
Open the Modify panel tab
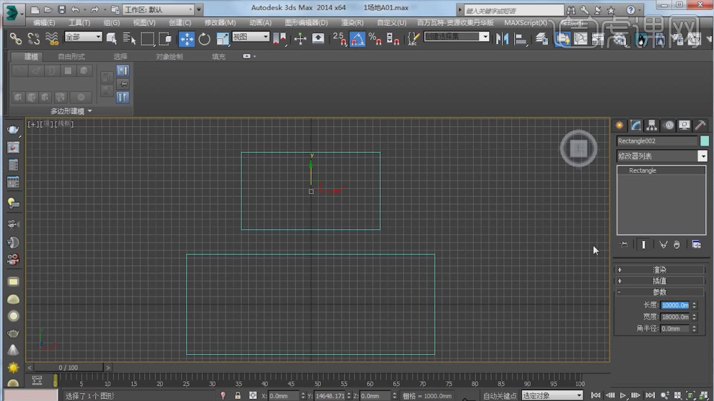[x=635, y=125]
